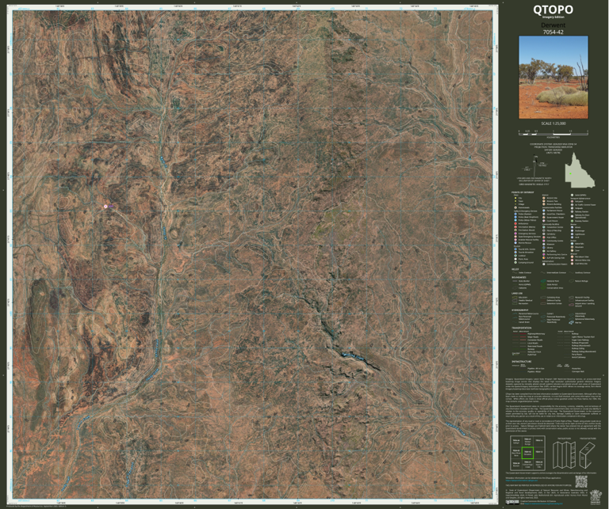Open the Creative Commons license URL link
609x509 pixels.
(x=543, y=503)
